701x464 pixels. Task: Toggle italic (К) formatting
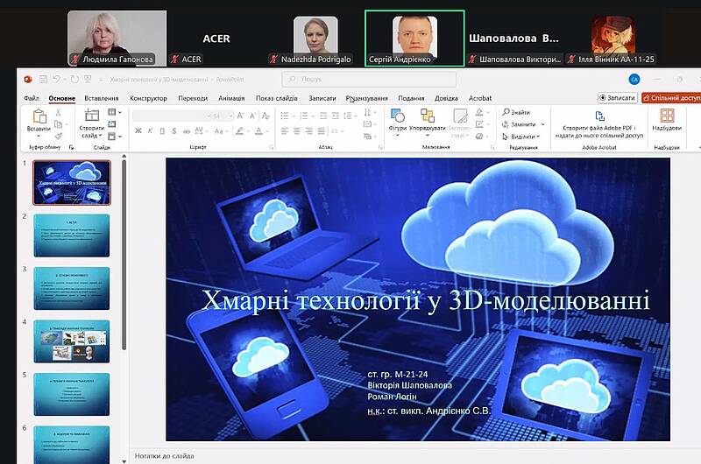(x=151, y=131)
